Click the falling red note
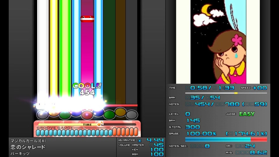This screenshot has width=279, height=157. [x=87, y=19]
